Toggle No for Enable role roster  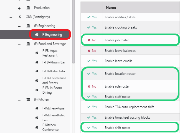pyautogui.click(x=92, y=86)
